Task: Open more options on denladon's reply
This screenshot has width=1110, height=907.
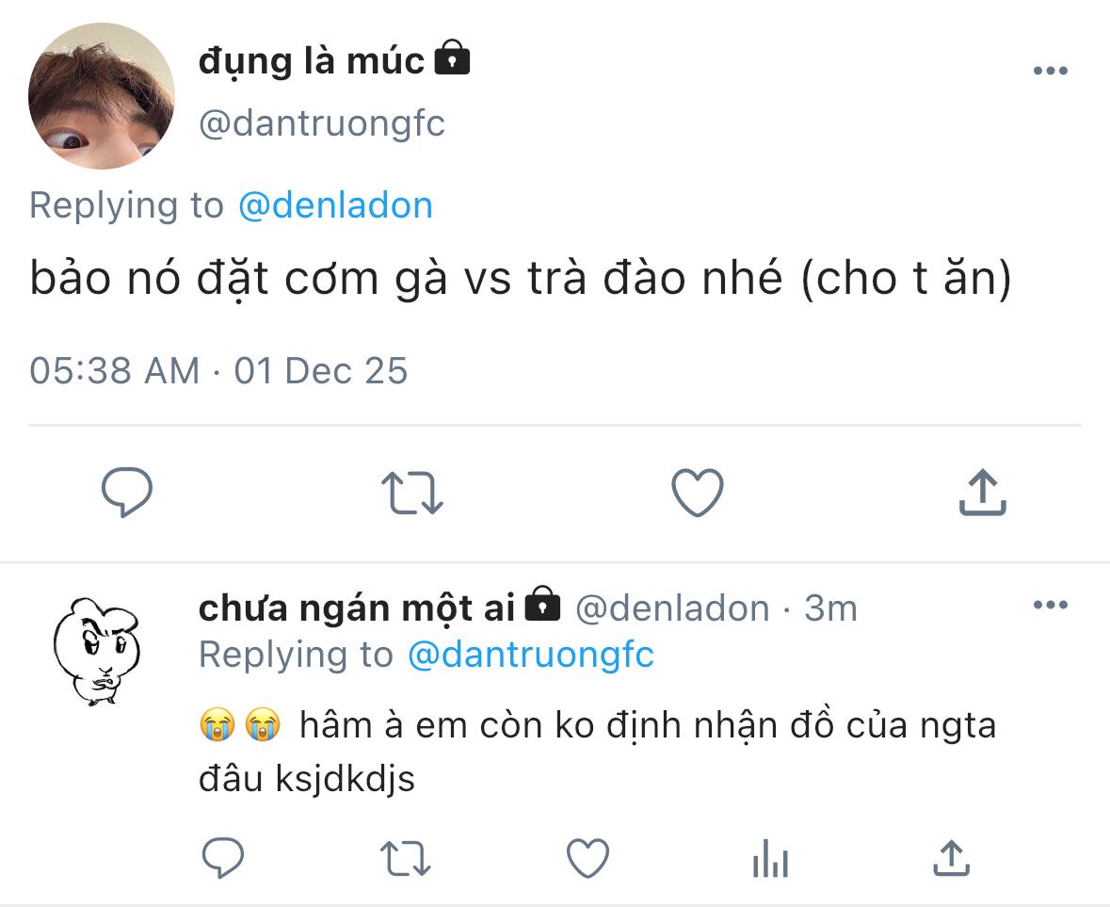Action: pyautogui.click(x=1050, y=605)
